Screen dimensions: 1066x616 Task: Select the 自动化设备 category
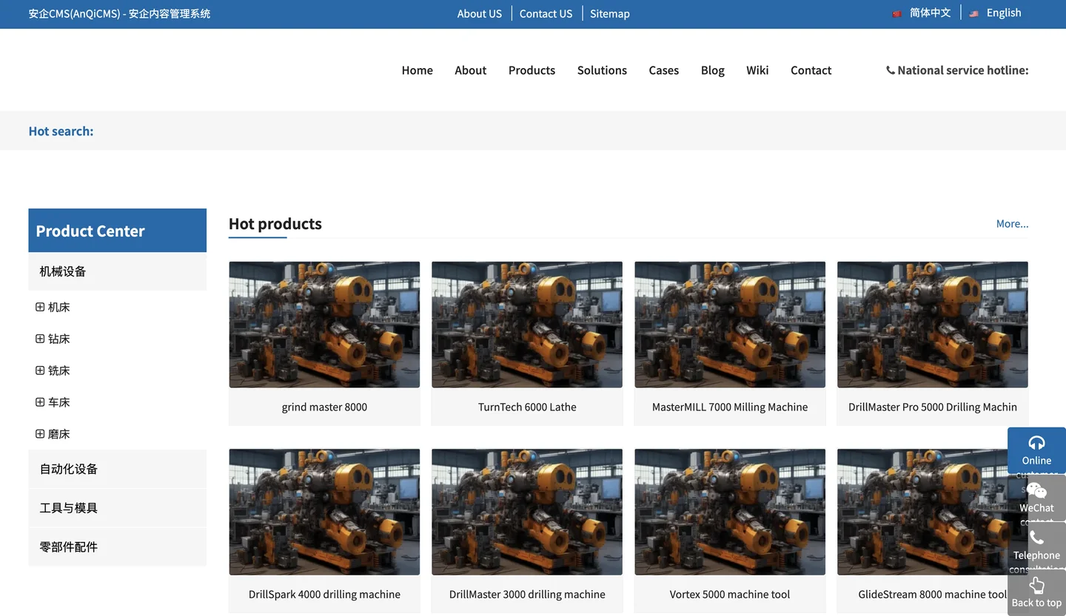69,469
